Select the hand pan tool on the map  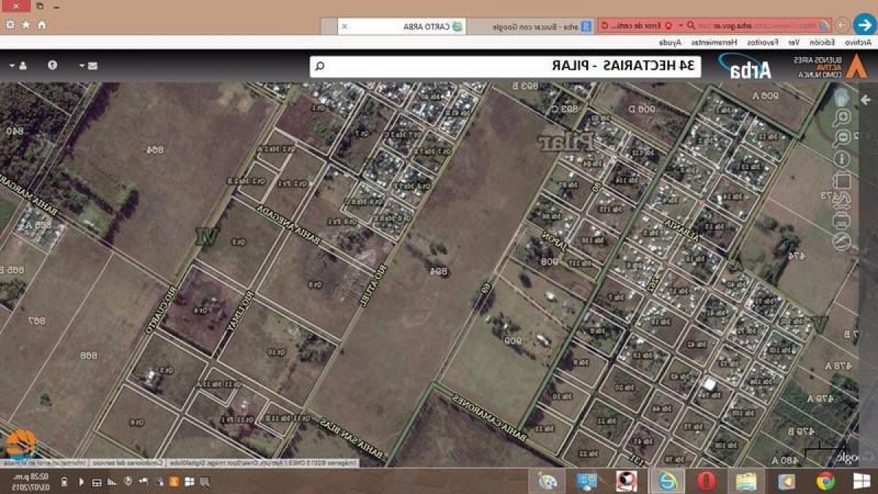(x=842, y=97)
